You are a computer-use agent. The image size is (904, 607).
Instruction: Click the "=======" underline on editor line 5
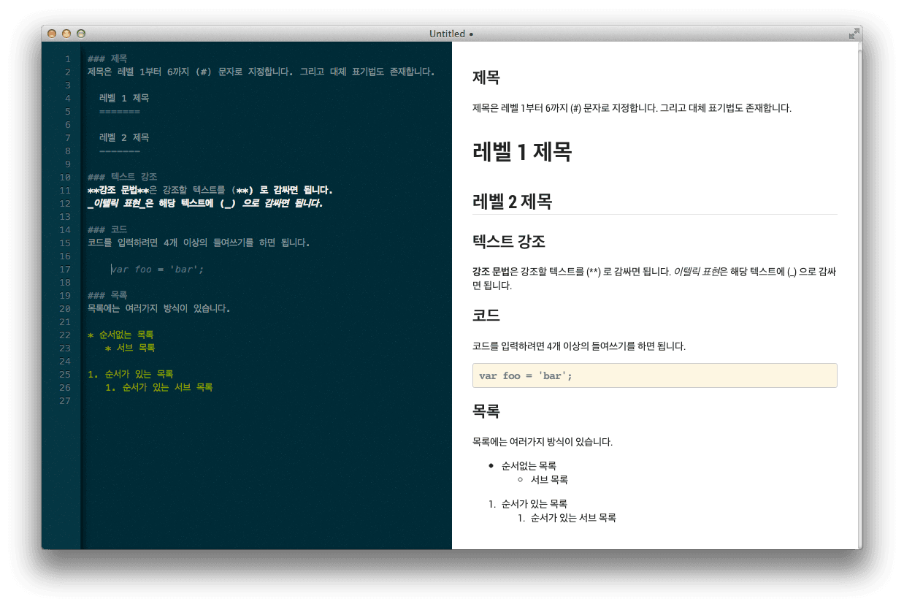tap(119, 111)
